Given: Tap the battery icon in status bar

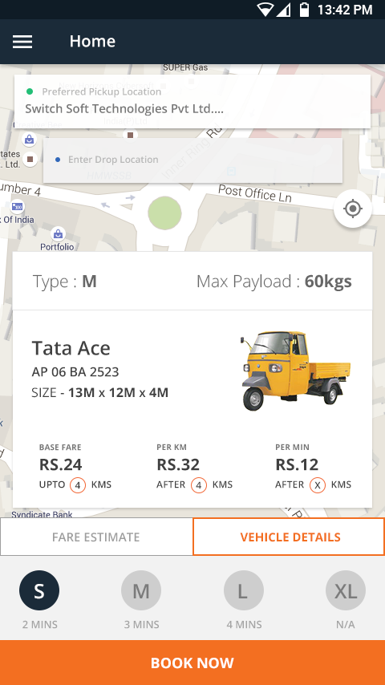Looking at the screenshot, I should click(304, 10).
